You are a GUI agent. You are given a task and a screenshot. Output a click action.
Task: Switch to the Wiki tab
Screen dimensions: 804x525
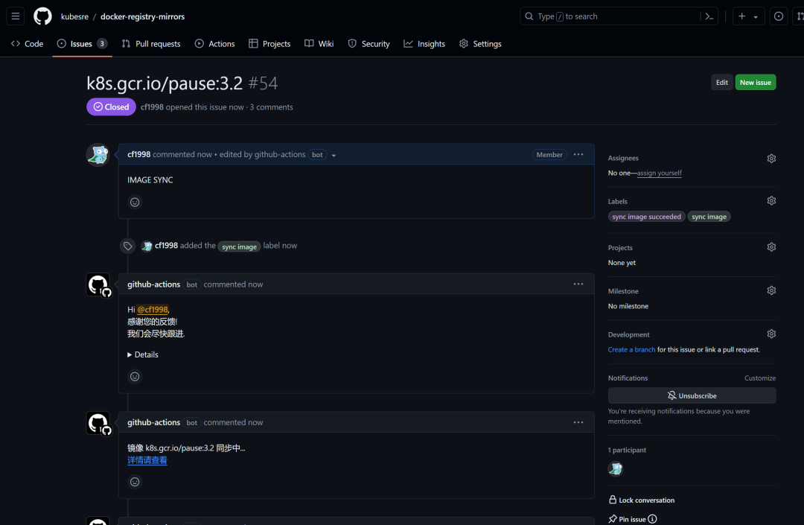coord(319,44)
